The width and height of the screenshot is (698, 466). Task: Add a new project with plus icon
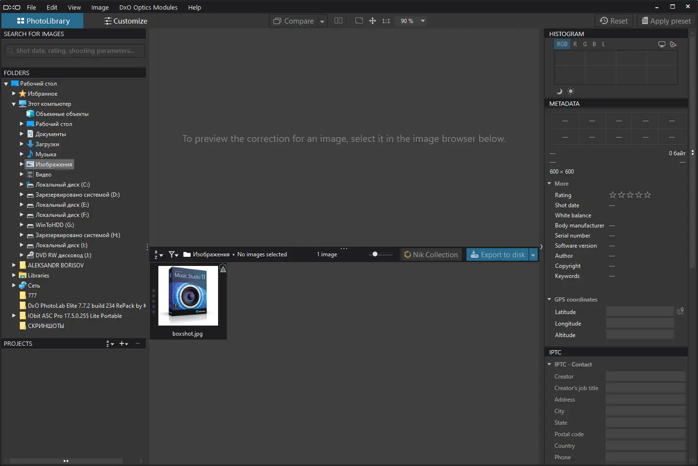pyautogui.click(x=124, y=343)
